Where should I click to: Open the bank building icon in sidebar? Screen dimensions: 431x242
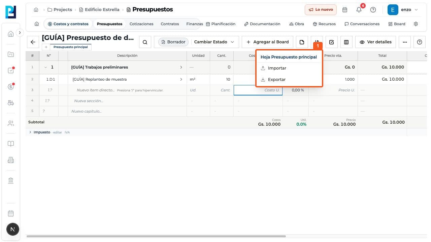point(11,180)
